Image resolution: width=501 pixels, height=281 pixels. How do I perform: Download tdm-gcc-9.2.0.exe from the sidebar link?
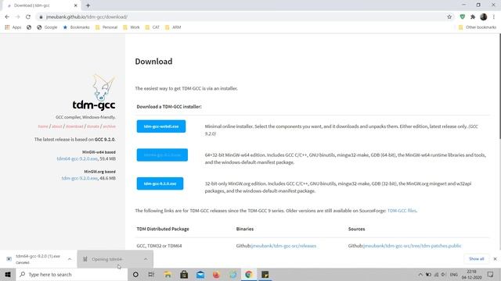click(x=80, y=178)
